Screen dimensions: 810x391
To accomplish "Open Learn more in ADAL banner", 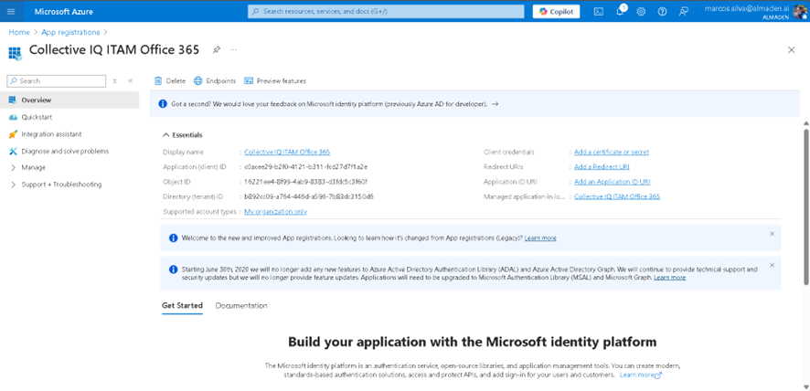I will (669, 278).
